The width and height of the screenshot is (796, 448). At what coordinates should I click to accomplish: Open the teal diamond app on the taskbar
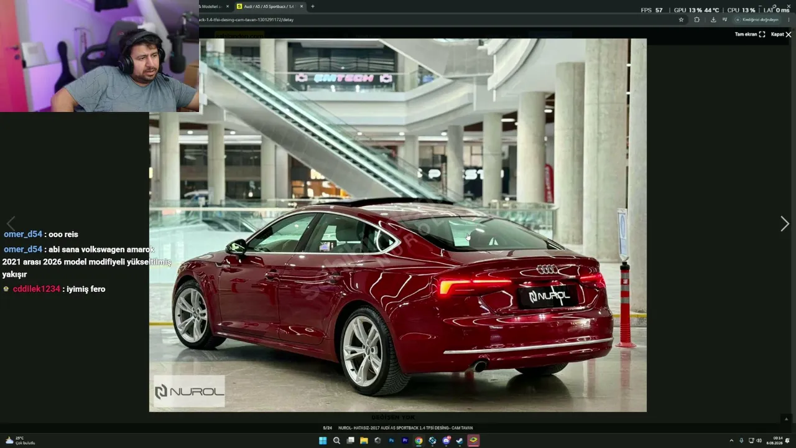[x=432, y=441]
